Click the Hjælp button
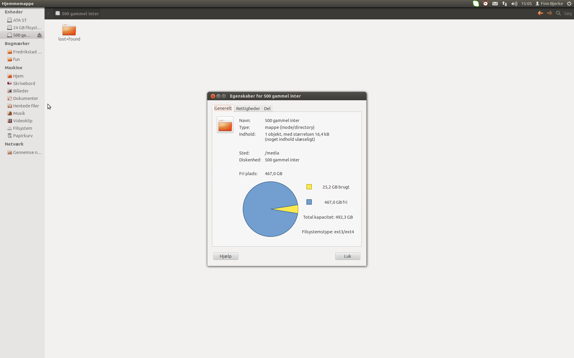The width and height of the screenshot is (574, 358). coord(226,256)
